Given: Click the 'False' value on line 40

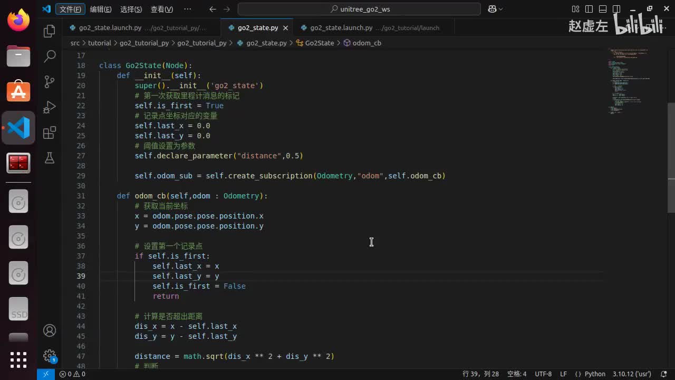Looking at the screenshot, I should [x=235, y=286].
